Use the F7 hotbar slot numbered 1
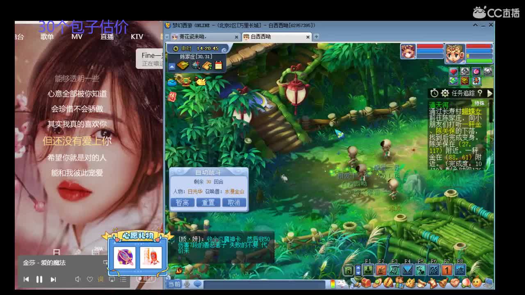 point(447,270)
